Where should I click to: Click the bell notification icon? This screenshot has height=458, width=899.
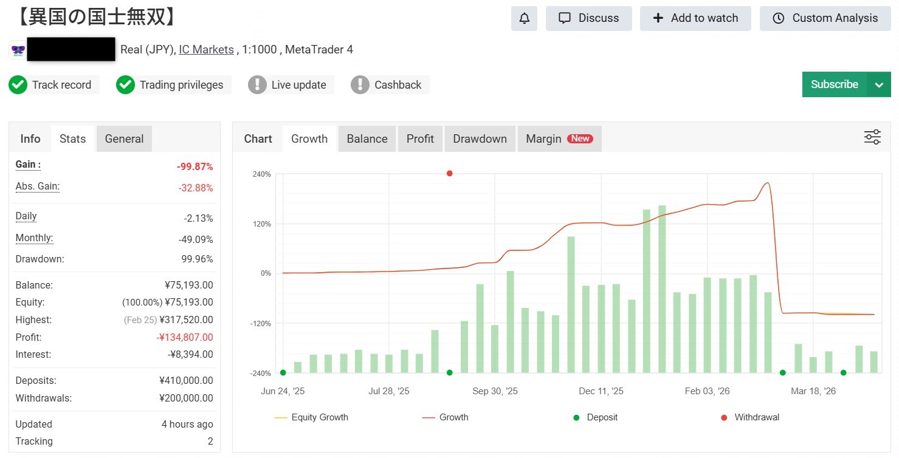524,18
